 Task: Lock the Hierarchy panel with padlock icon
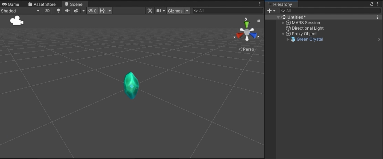click(372, 4)
